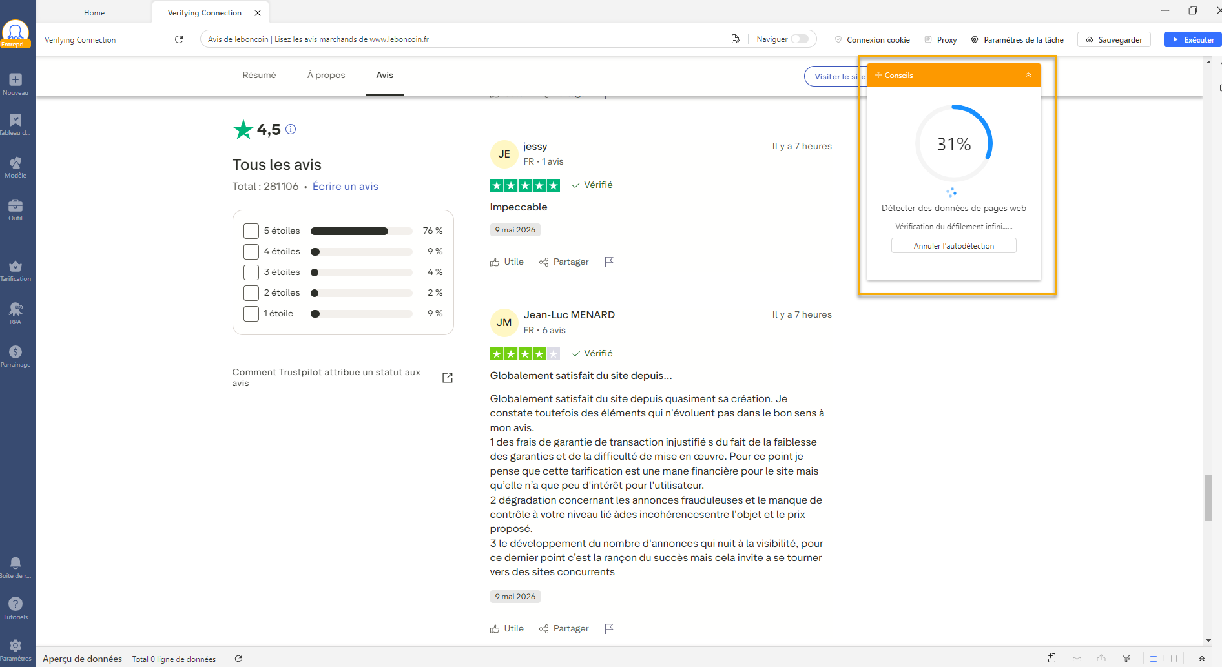Close the Verifying Connection tab

[258, 12]
